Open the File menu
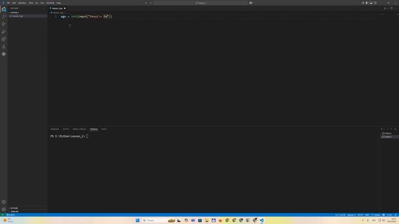Screen dimensions: 399x224 click(8, 2)
